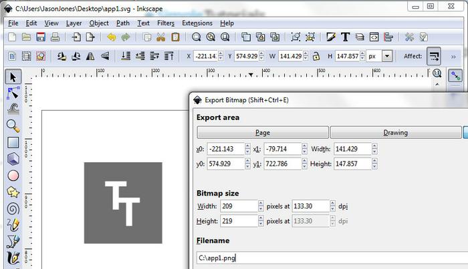468x269 pixels.
Task: Adjust the y1 field spinner arrows
Action: click(x=304, y=164)
